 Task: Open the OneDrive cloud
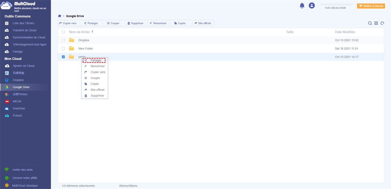tap(19, 108)
